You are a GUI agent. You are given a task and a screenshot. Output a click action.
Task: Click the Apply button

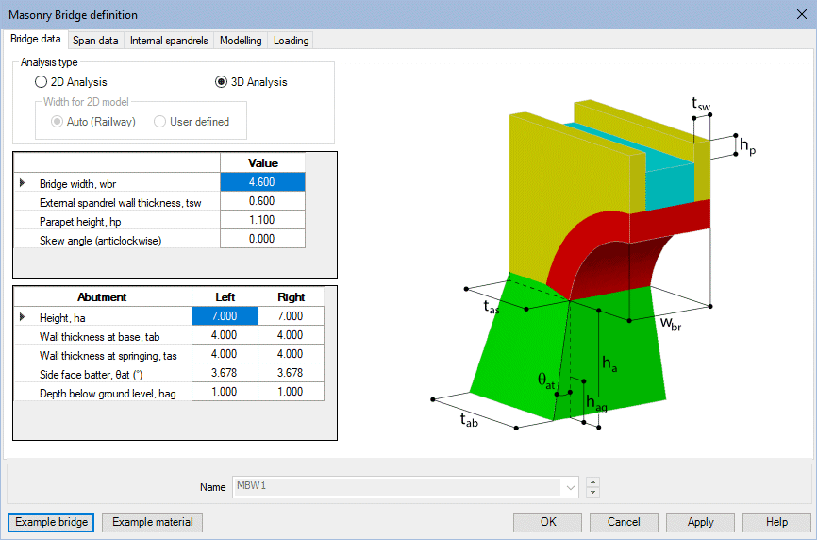[x=700, y=522]
